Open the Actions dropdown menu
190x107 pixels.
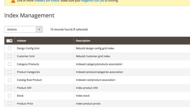click(23, 29)
